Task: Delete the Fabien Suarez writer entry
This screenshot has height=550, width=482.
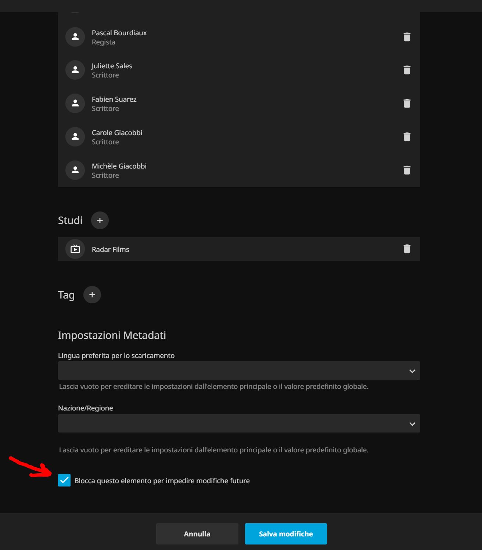Action: click(x=407, y=104)
